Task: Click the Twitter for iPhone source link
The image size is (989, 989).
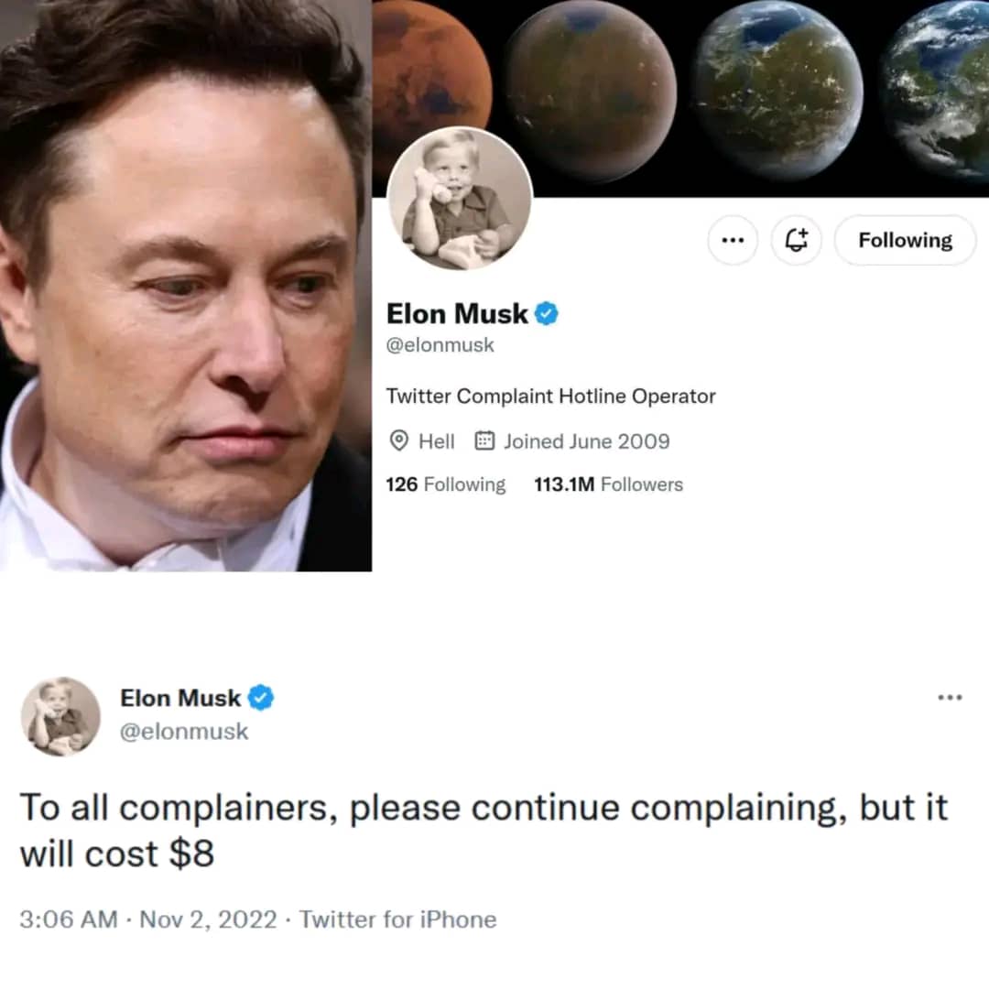Action: pyautogui.click(x=398, y=919)
